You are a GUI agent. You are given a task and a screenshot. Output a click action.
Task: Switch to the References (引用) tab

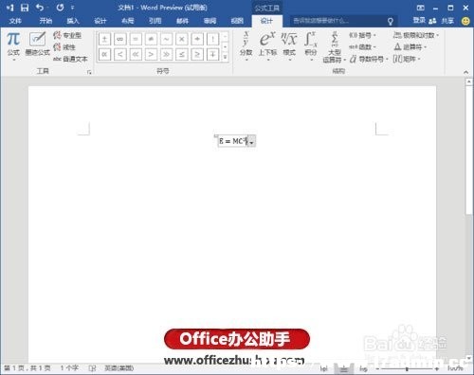coord(155,21)
